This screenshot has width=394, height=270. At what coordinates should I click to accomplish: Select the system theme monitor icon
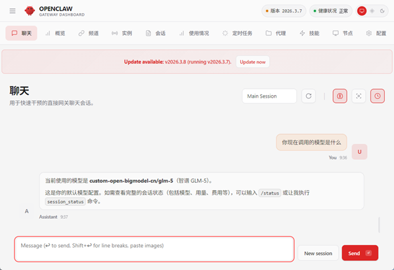(x=362, y=11)
